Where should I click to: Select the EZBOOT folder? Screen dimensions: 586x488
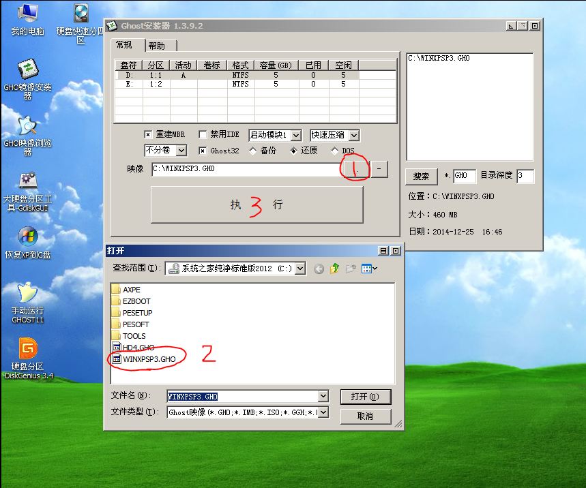(131, 301)
